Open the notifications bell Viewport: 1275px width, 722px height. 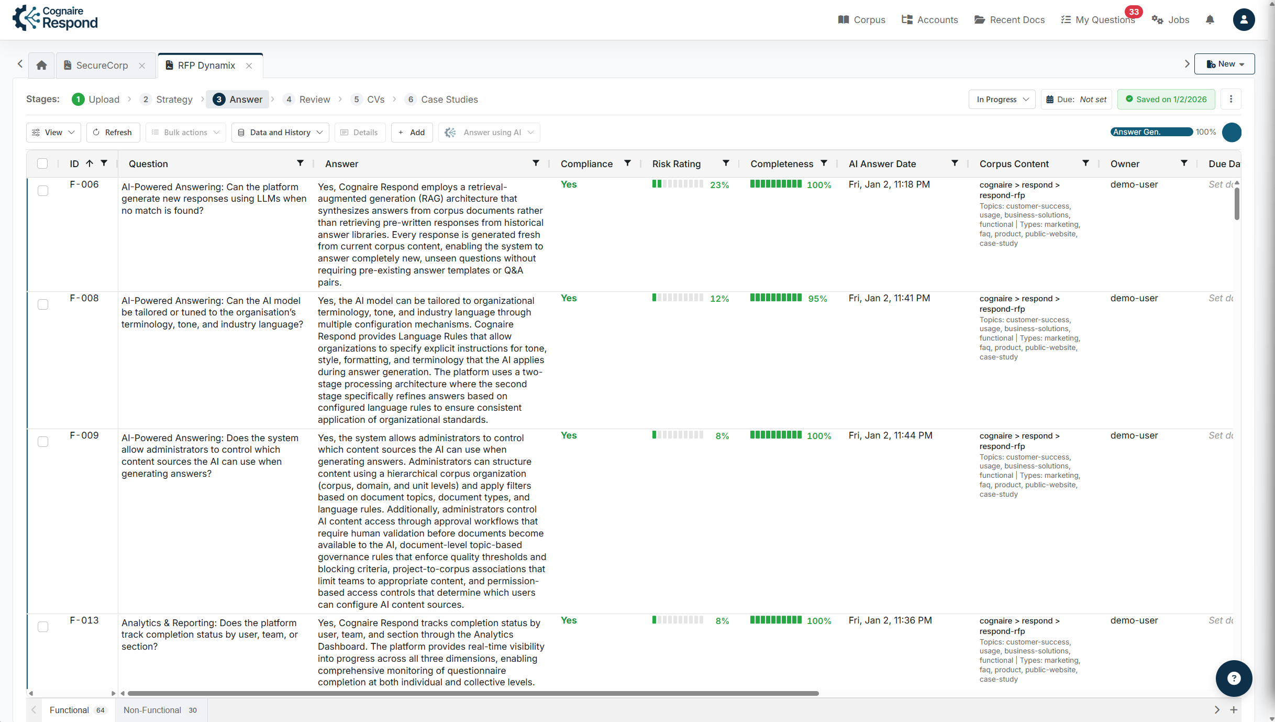tap(1210, 20)
